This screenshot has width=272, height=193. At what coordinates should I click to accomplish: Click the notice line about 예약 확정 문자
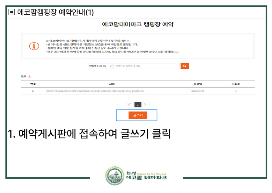click(113, 52)
